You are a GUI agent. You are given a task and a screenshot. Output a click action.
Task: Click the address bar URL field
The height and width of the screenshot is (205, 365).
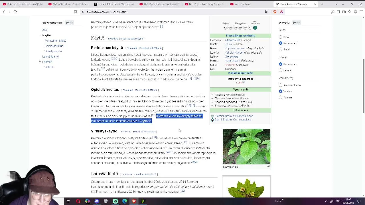[171, 12]
